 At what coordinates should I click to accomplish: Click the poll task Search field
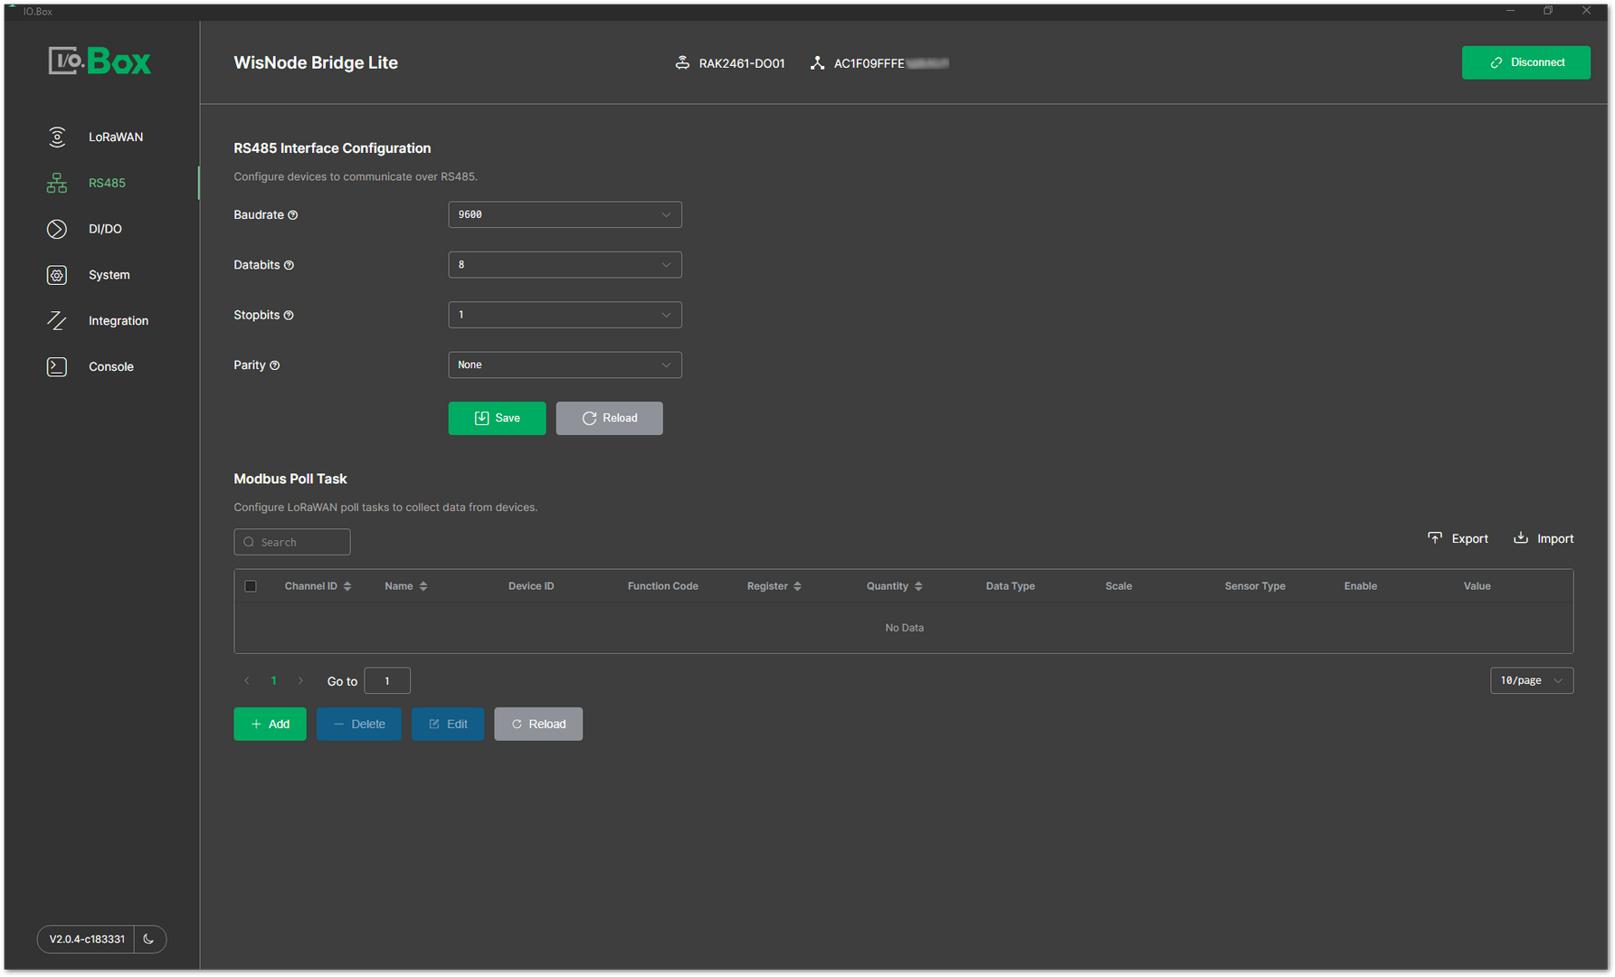[292, 542]
